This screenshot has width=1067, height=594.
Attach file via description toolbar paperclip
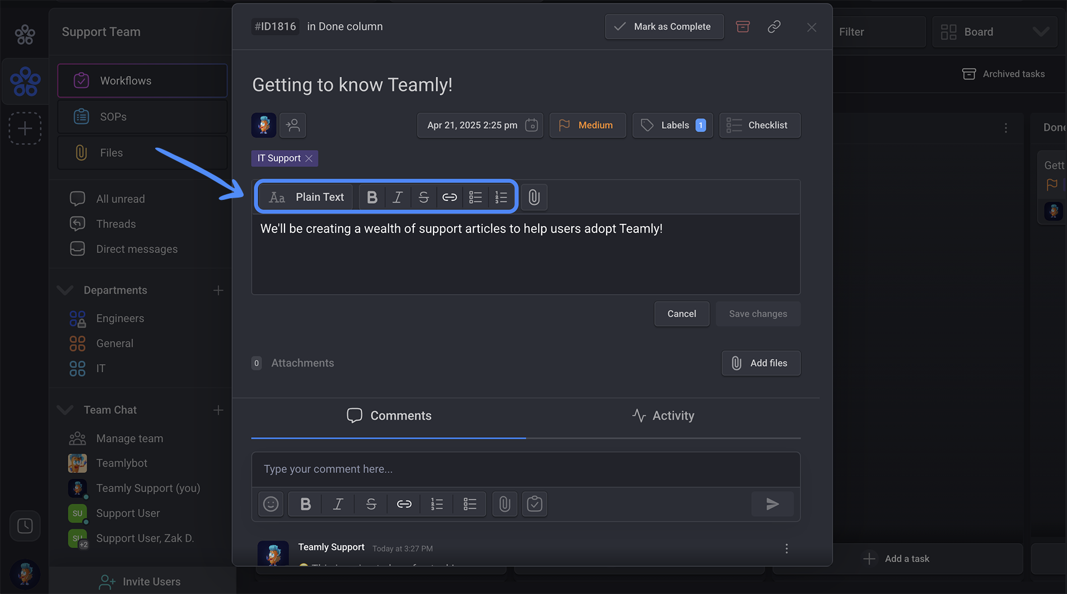pos(534,197)
